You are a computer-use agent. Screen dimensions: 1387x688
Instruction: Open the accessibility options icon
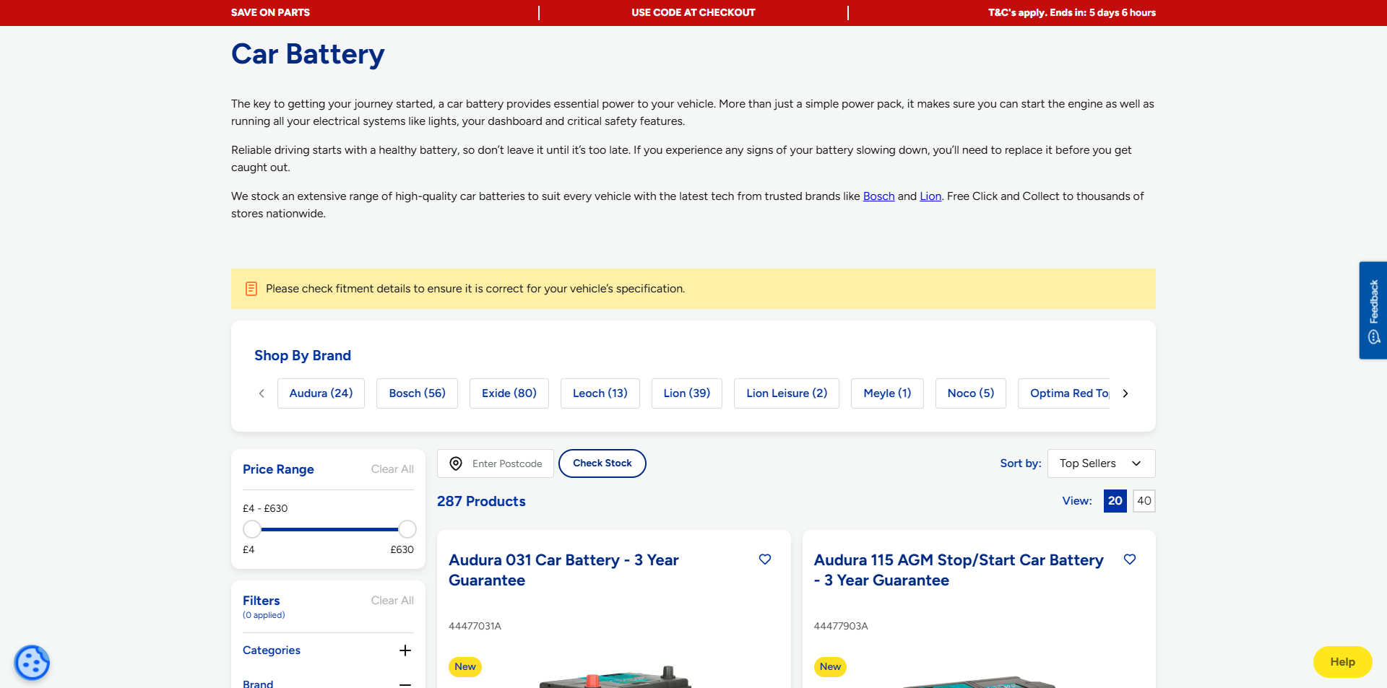click(x=32, y=662)
